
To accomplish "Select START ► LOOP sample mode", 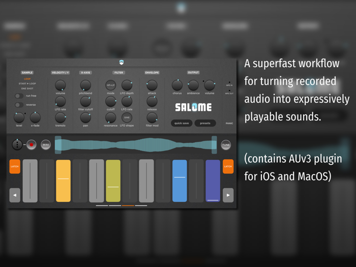I will tap(27, 83).
